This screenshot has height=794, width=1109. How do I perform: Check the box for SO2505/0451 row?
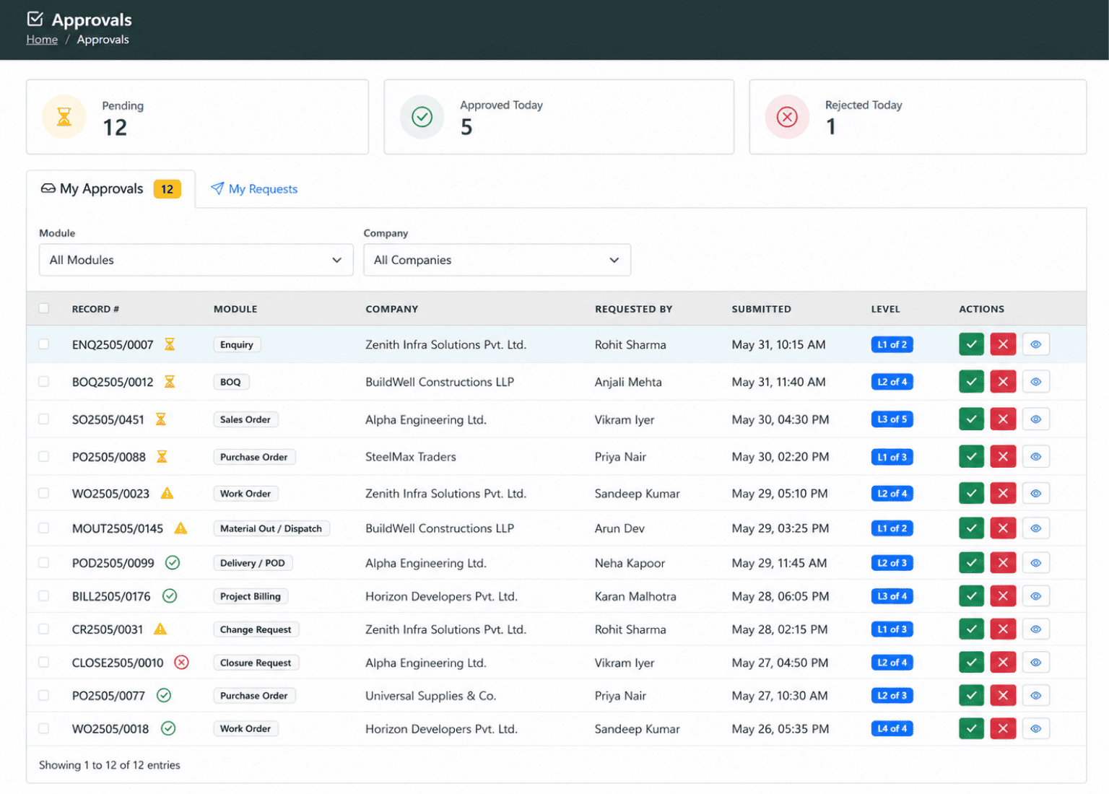coord(44,419)
